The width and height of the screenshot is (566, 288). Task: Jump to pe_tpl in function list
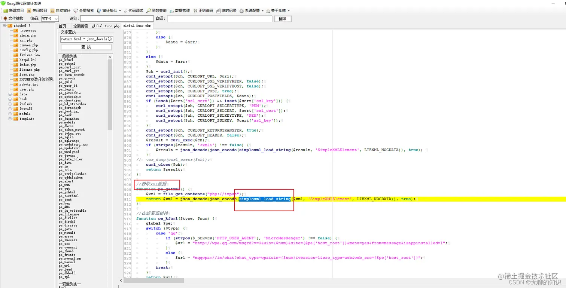[x=64, y=277]
